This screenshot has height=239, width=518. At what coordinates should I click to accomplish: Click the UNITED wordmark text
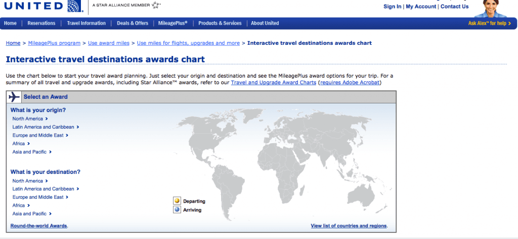pyautogui.click(x=34, y=6)
